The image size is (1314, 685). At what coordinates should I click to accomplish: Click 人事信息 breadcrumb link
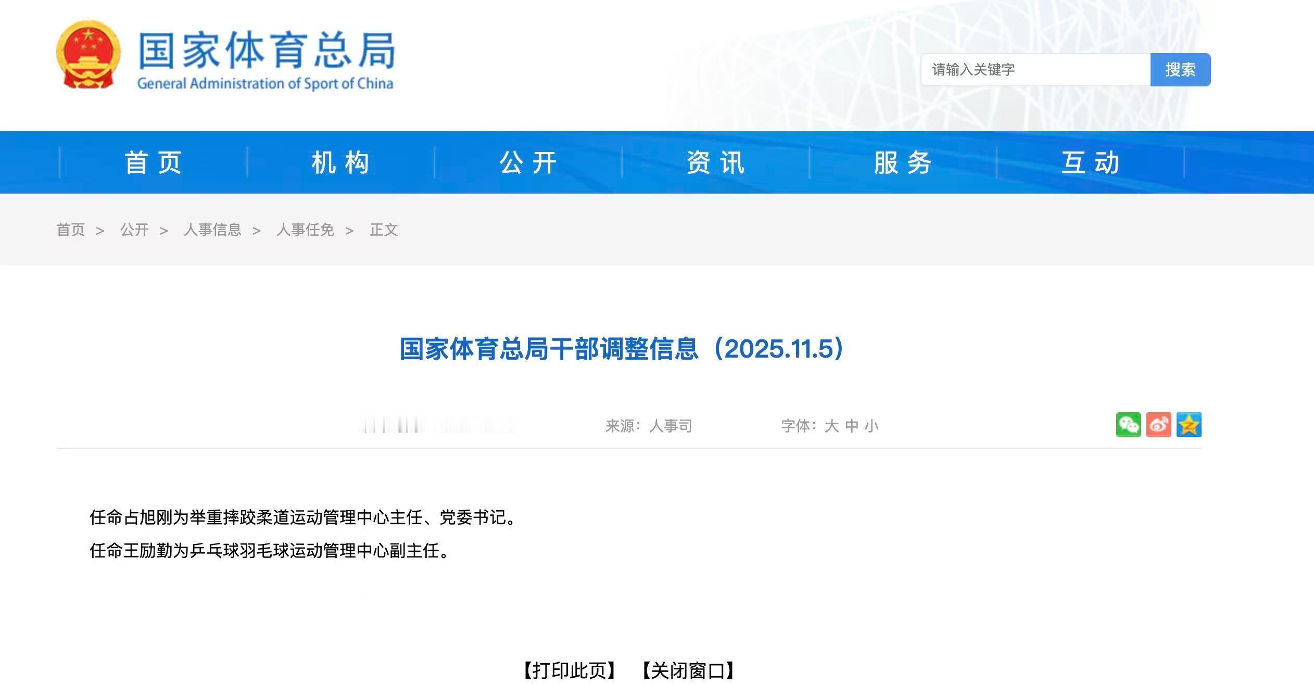212,230
